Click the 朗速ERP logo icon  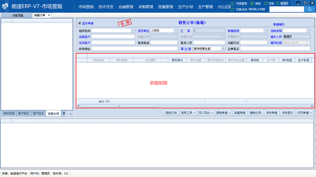pos(5,6)
